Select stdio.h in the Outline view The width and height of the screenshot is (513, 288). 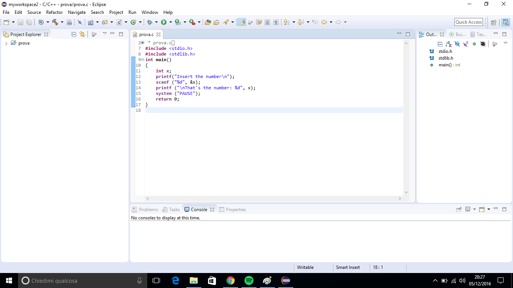[445, 51]
